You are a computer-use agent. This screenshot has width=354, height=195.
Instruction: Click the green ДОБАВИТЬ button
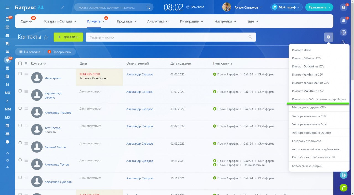pyautogui.click(x=68, y=37)
